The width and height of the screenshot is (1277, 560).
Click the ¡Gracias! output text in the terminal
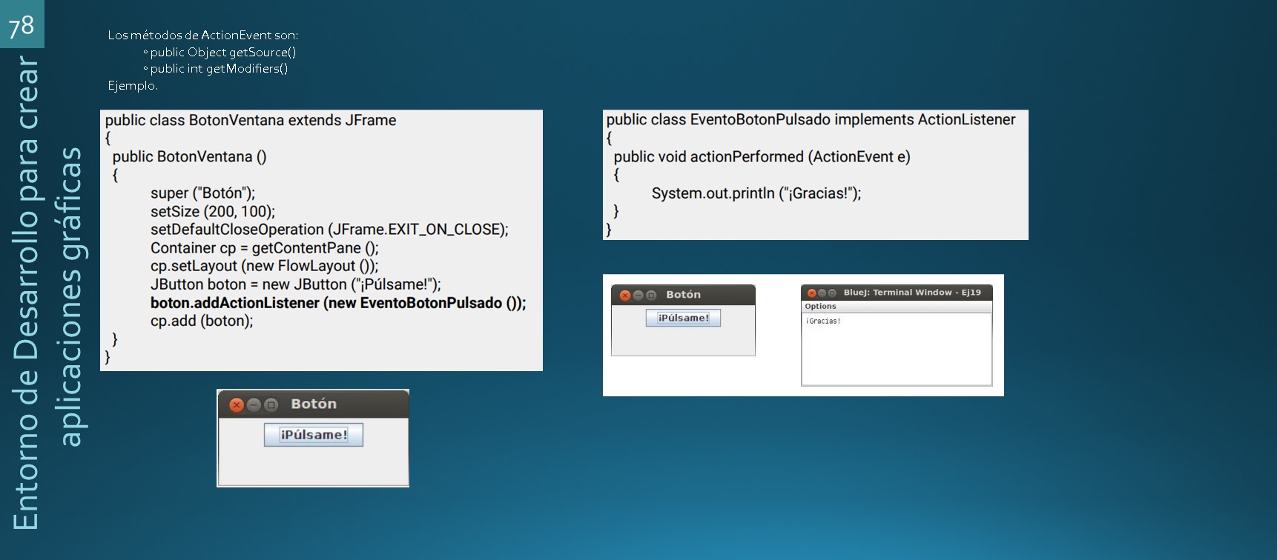[823, 321]
